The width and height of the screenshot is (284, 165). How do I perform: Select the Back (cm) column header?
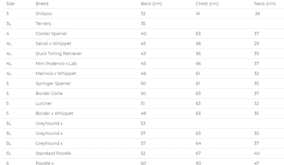coord(151,4)
